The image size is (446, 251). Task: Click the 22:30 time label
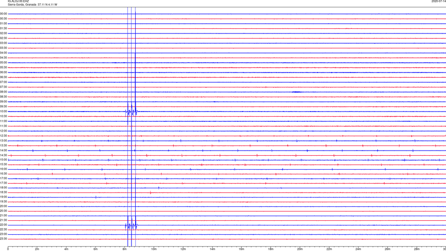tap(4, 229)
